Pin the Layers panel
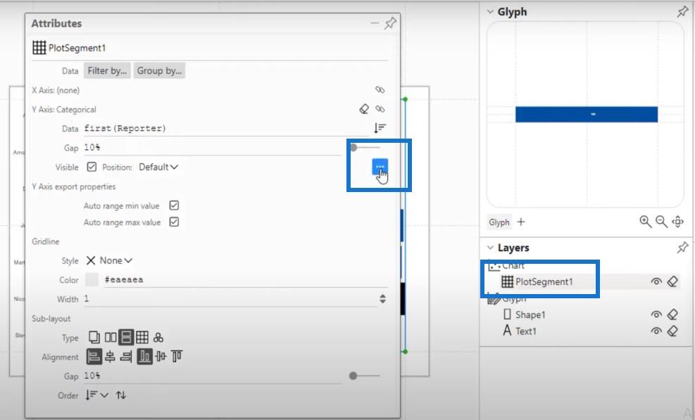695x420 pixels. (x=682, y=247)
